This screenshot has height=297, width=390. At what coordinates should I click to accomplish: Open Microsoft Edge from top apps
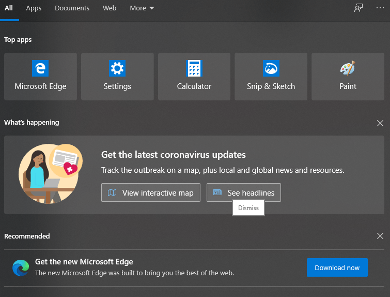point(40,76)
